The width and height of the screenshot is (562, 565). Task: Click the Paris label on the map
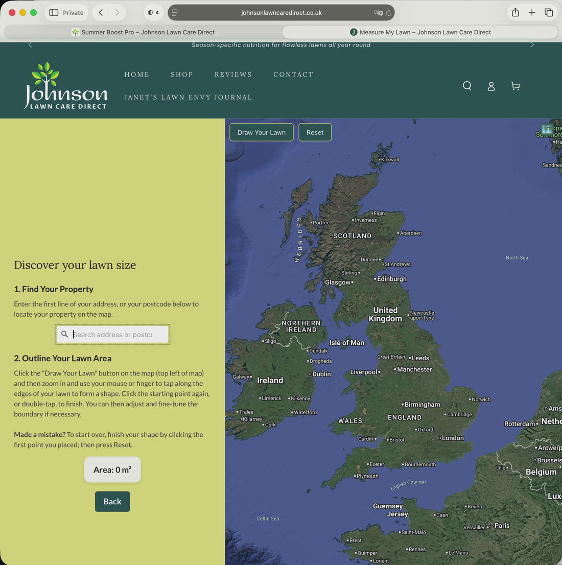502,525
